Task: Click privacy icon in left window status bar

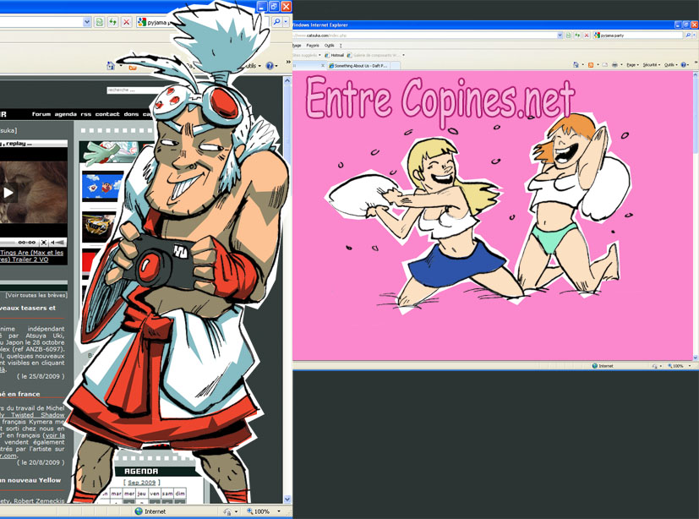Action: (x=227, y=511)
